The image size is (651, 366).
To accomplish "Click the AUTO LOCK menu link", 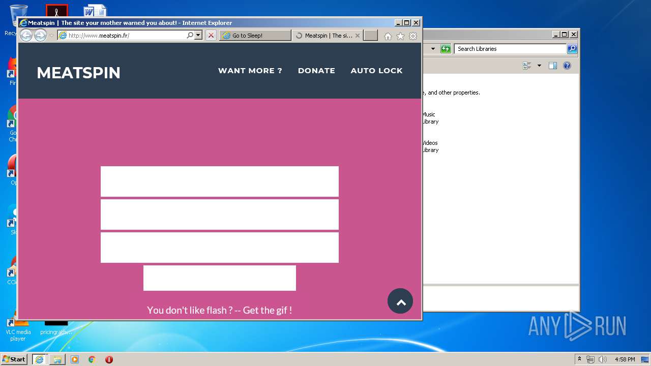I will tap(376, 71).
